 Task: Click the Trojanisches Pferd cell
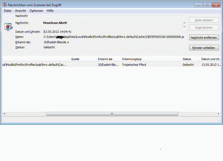134,65
